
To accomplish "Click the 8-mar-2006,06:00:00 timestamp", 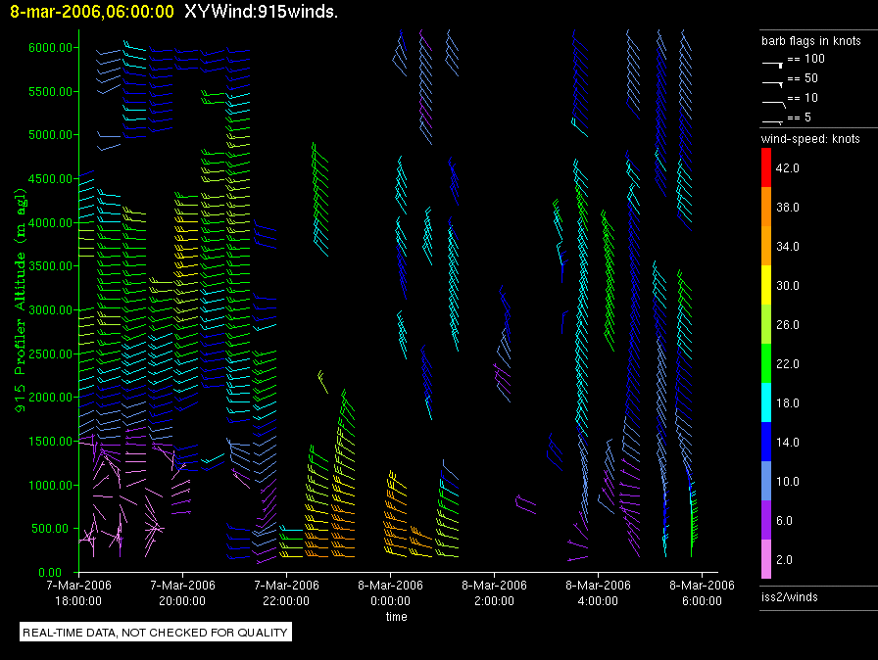I will tap(92, 12).
